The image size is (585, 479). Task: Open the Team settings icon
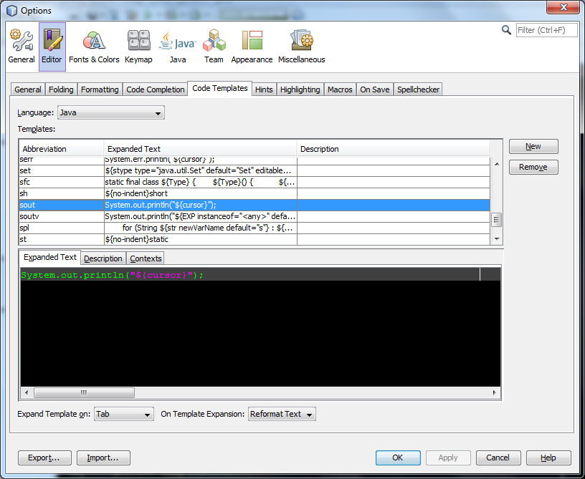pyautogui.click(x=213, y=43)
